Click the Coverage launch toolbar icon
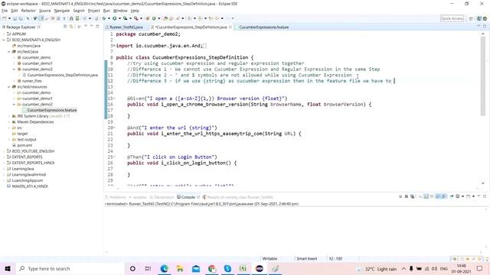Image resolution: width=490 pixels, height=275 pixels. pyautogui.click(x=126, y=18)
